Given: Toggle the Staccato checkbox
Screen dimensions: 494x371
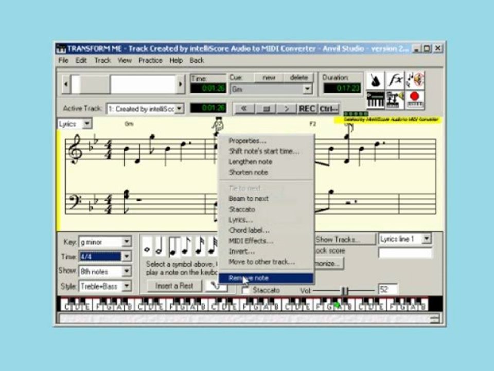Looking at the screenshot, I should click(x=245, y=290).
